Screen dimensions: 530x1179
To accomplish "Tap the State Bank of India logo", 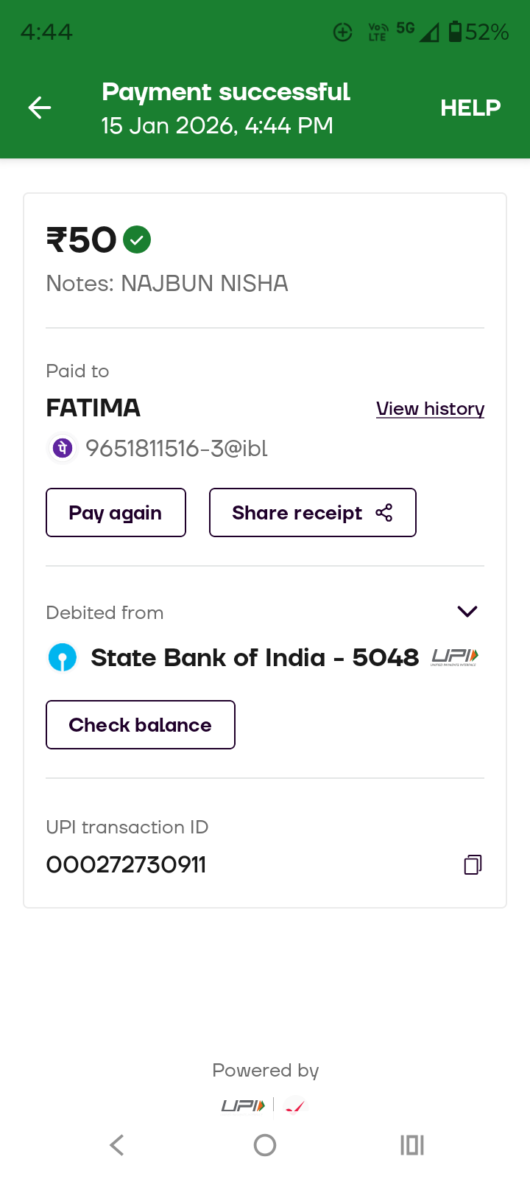I will 63,657.
